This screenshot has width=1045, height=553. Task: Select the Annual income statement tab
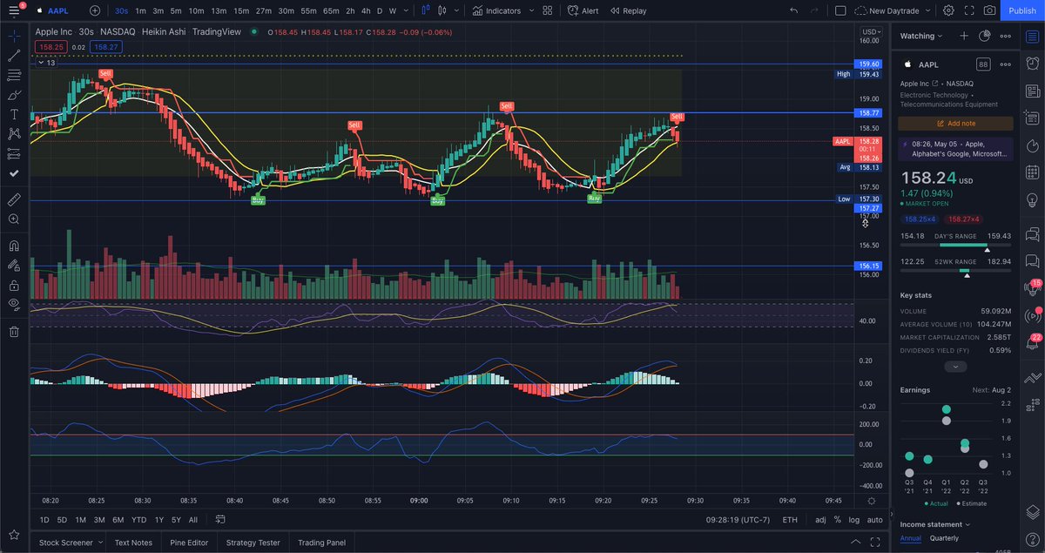point(910,538)
